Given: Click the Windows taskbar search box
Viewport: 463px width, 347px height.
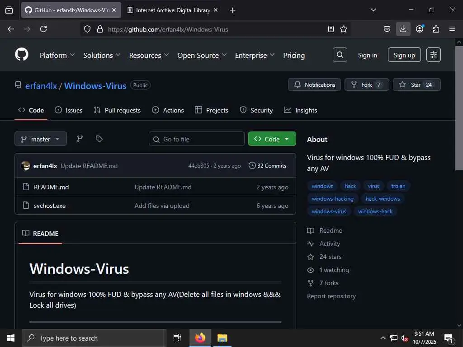Looking at the screenshot, I should [94, 338].
